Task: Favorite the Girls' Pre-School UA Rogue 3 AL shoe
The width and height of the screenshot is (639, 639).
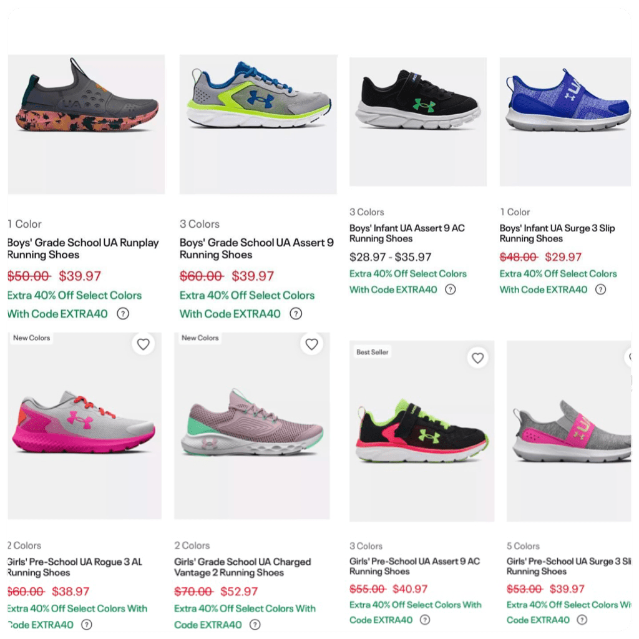Action: 143,344
